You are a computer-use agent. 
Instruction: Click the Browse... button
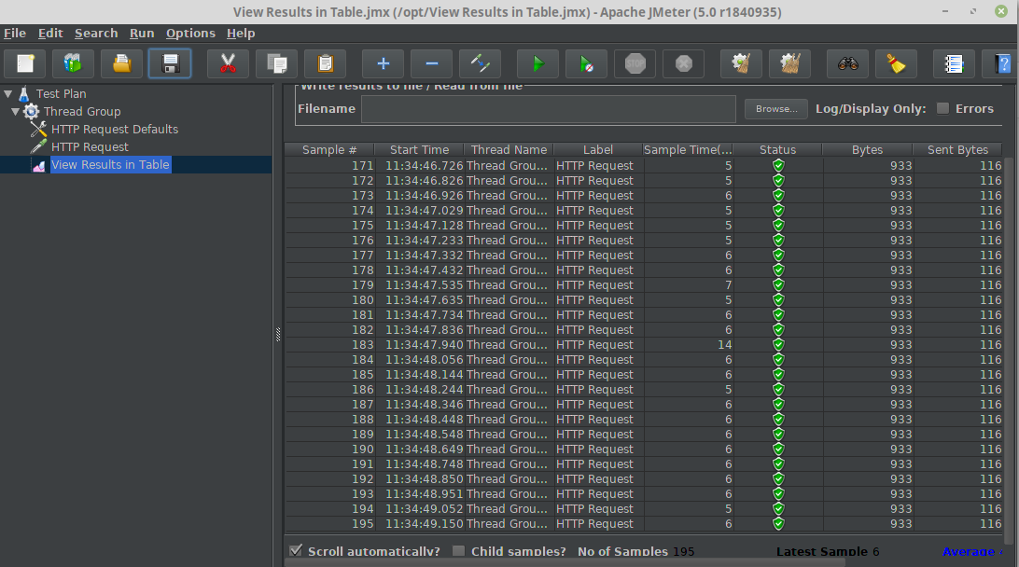[776, 109]
